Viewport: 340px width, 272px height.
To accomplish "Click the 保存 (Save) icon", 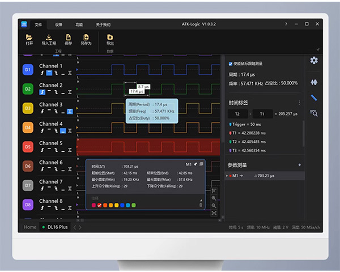I will [69, 39].
